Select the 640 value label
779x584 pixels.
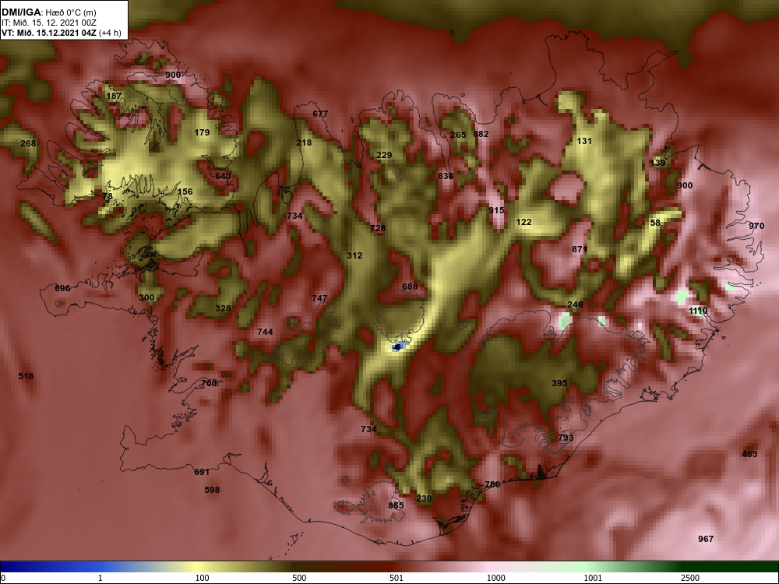(x=223, y=176)
